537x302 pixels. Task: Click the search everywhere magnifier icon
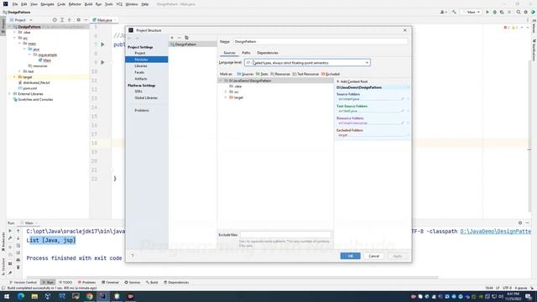[x=519, y=12]
